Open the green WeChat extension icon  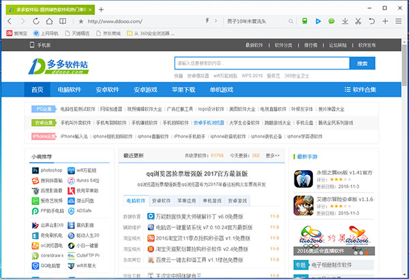[331, 21]
